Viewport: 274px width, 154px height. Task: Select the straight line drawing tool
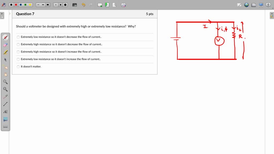[x=5, y=104]
